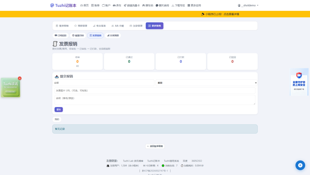Select 发票报销 sub-tab
Viewport: 310px width, 175px height.
point(95,35)
